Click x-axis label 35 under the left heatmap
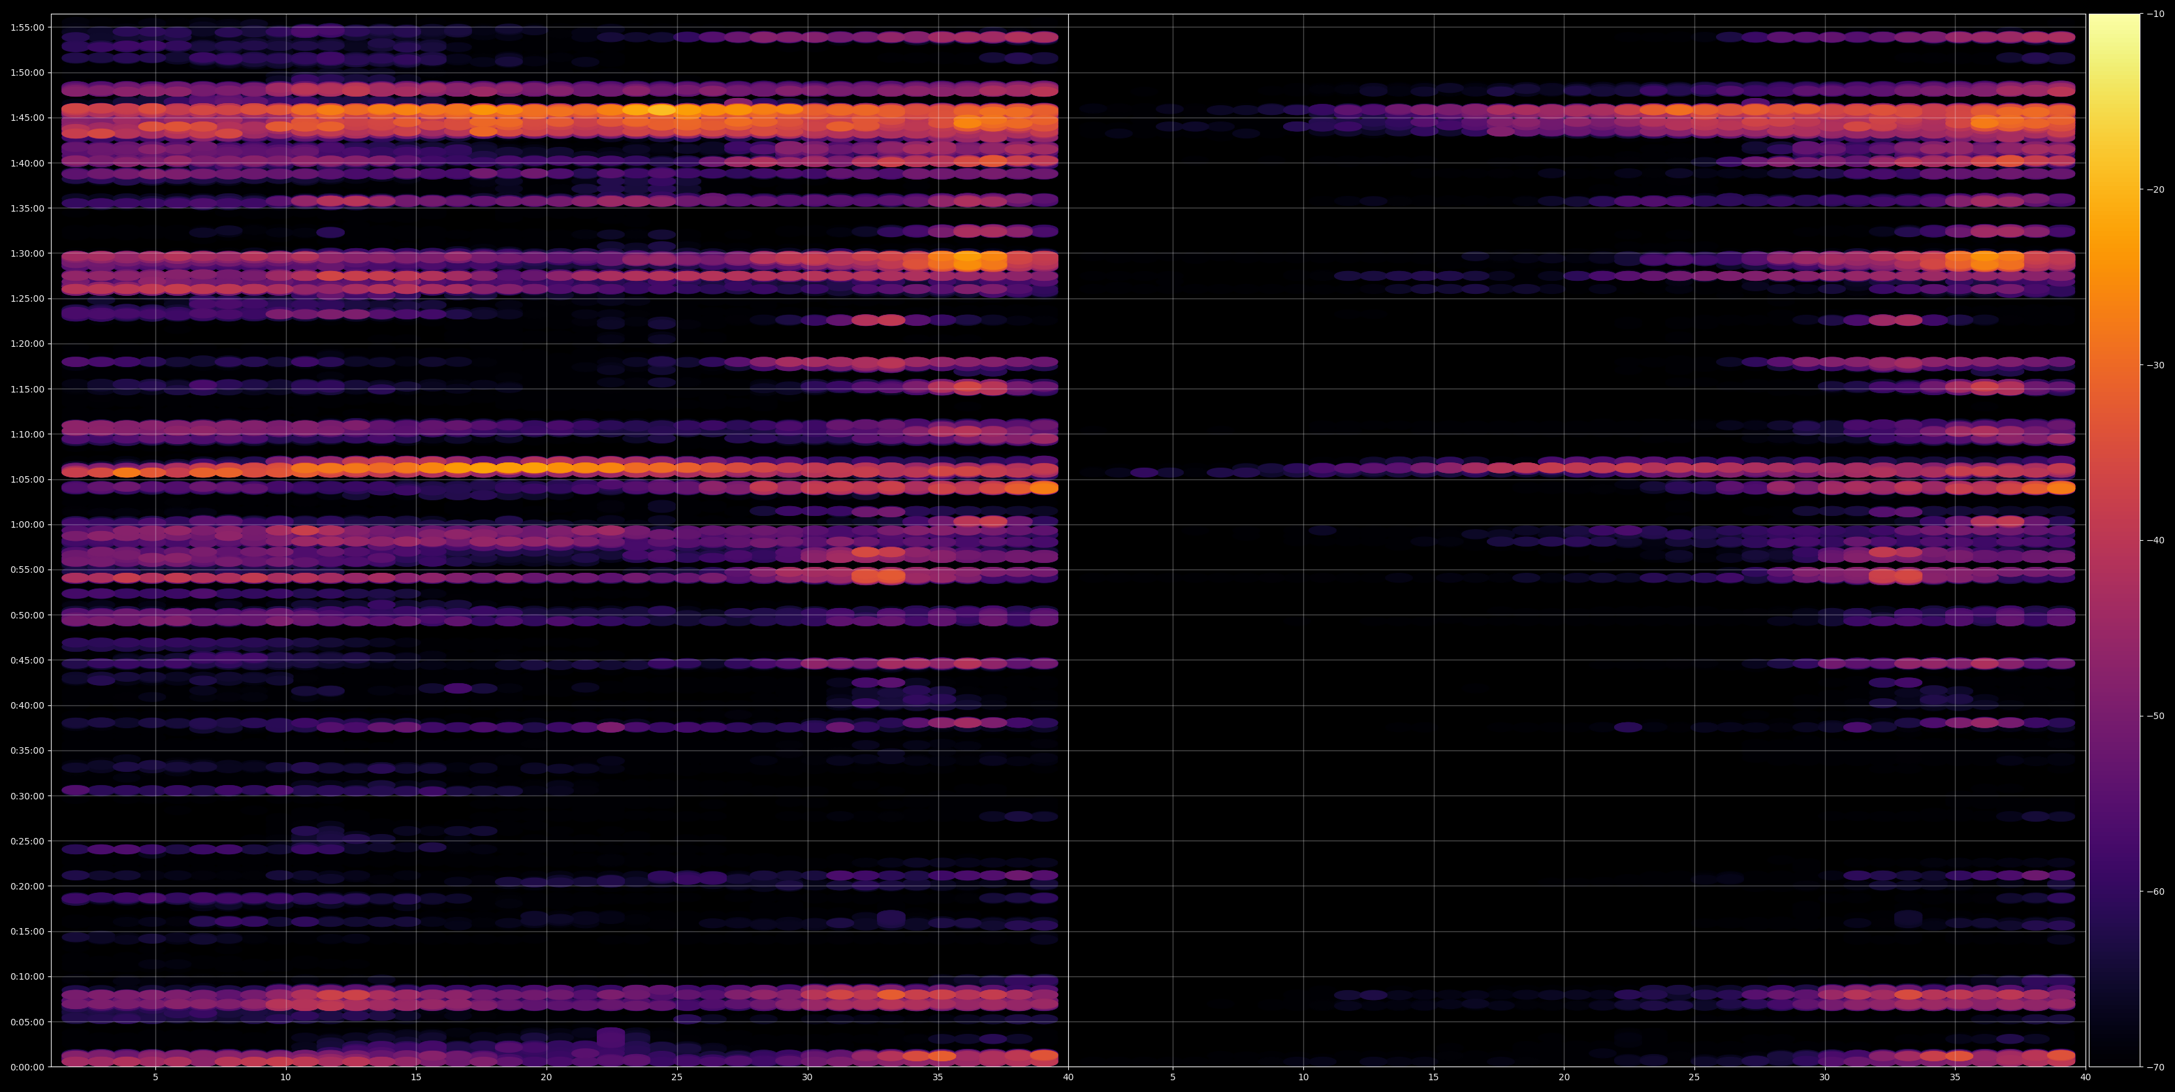Image resolution: width=2175 pixels, height=1092 pixels. (938, 1078)
